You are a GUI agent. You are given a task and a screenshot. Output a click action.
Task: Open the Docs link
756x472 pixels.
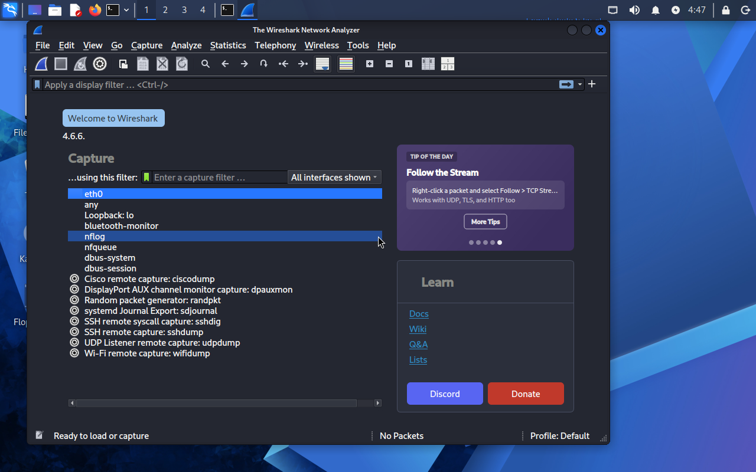(419, 314)
